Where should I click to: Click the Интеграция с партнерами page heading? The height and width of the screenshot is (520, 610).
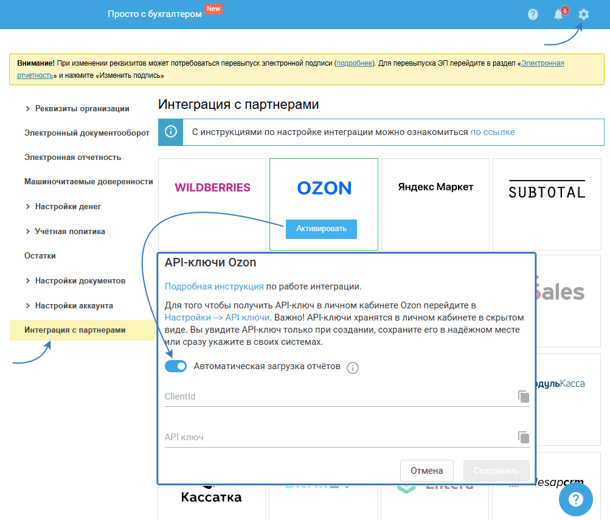238,105
